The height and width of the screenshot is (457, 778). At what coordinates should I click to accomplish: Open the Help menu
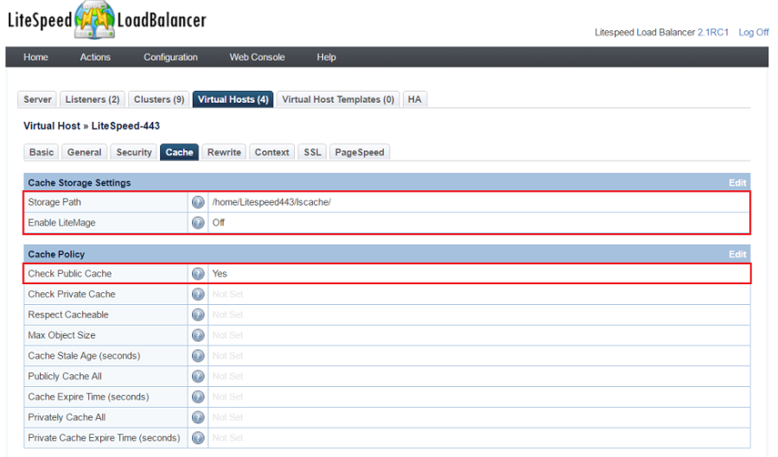[x=327, y=57]
